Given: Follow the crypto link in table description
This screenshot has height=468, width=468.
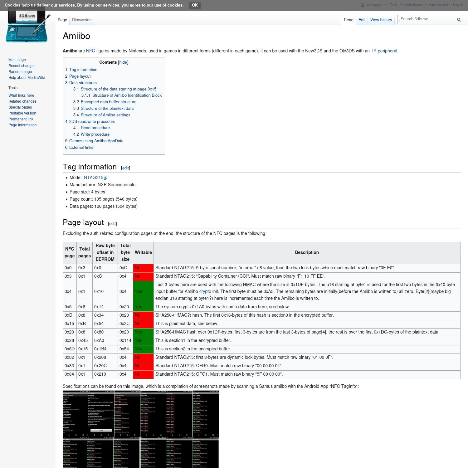Looking at the screenshot, I should pos(205,291).
